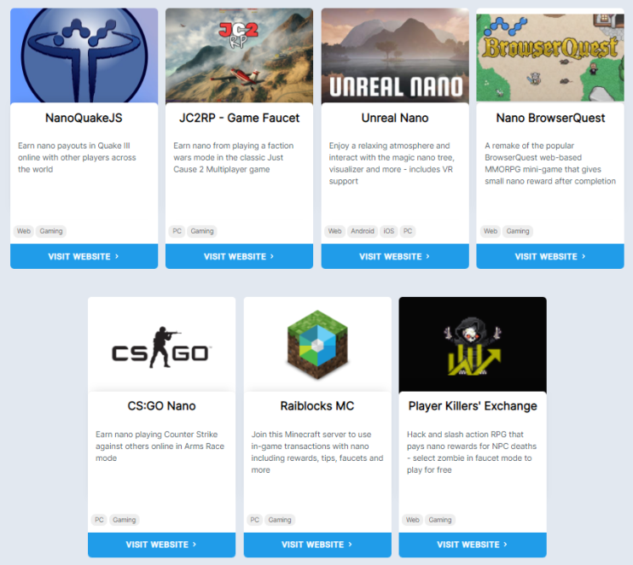
Task: Click the 'Hack and slash action RPG' description
Action: pos(472,452)
